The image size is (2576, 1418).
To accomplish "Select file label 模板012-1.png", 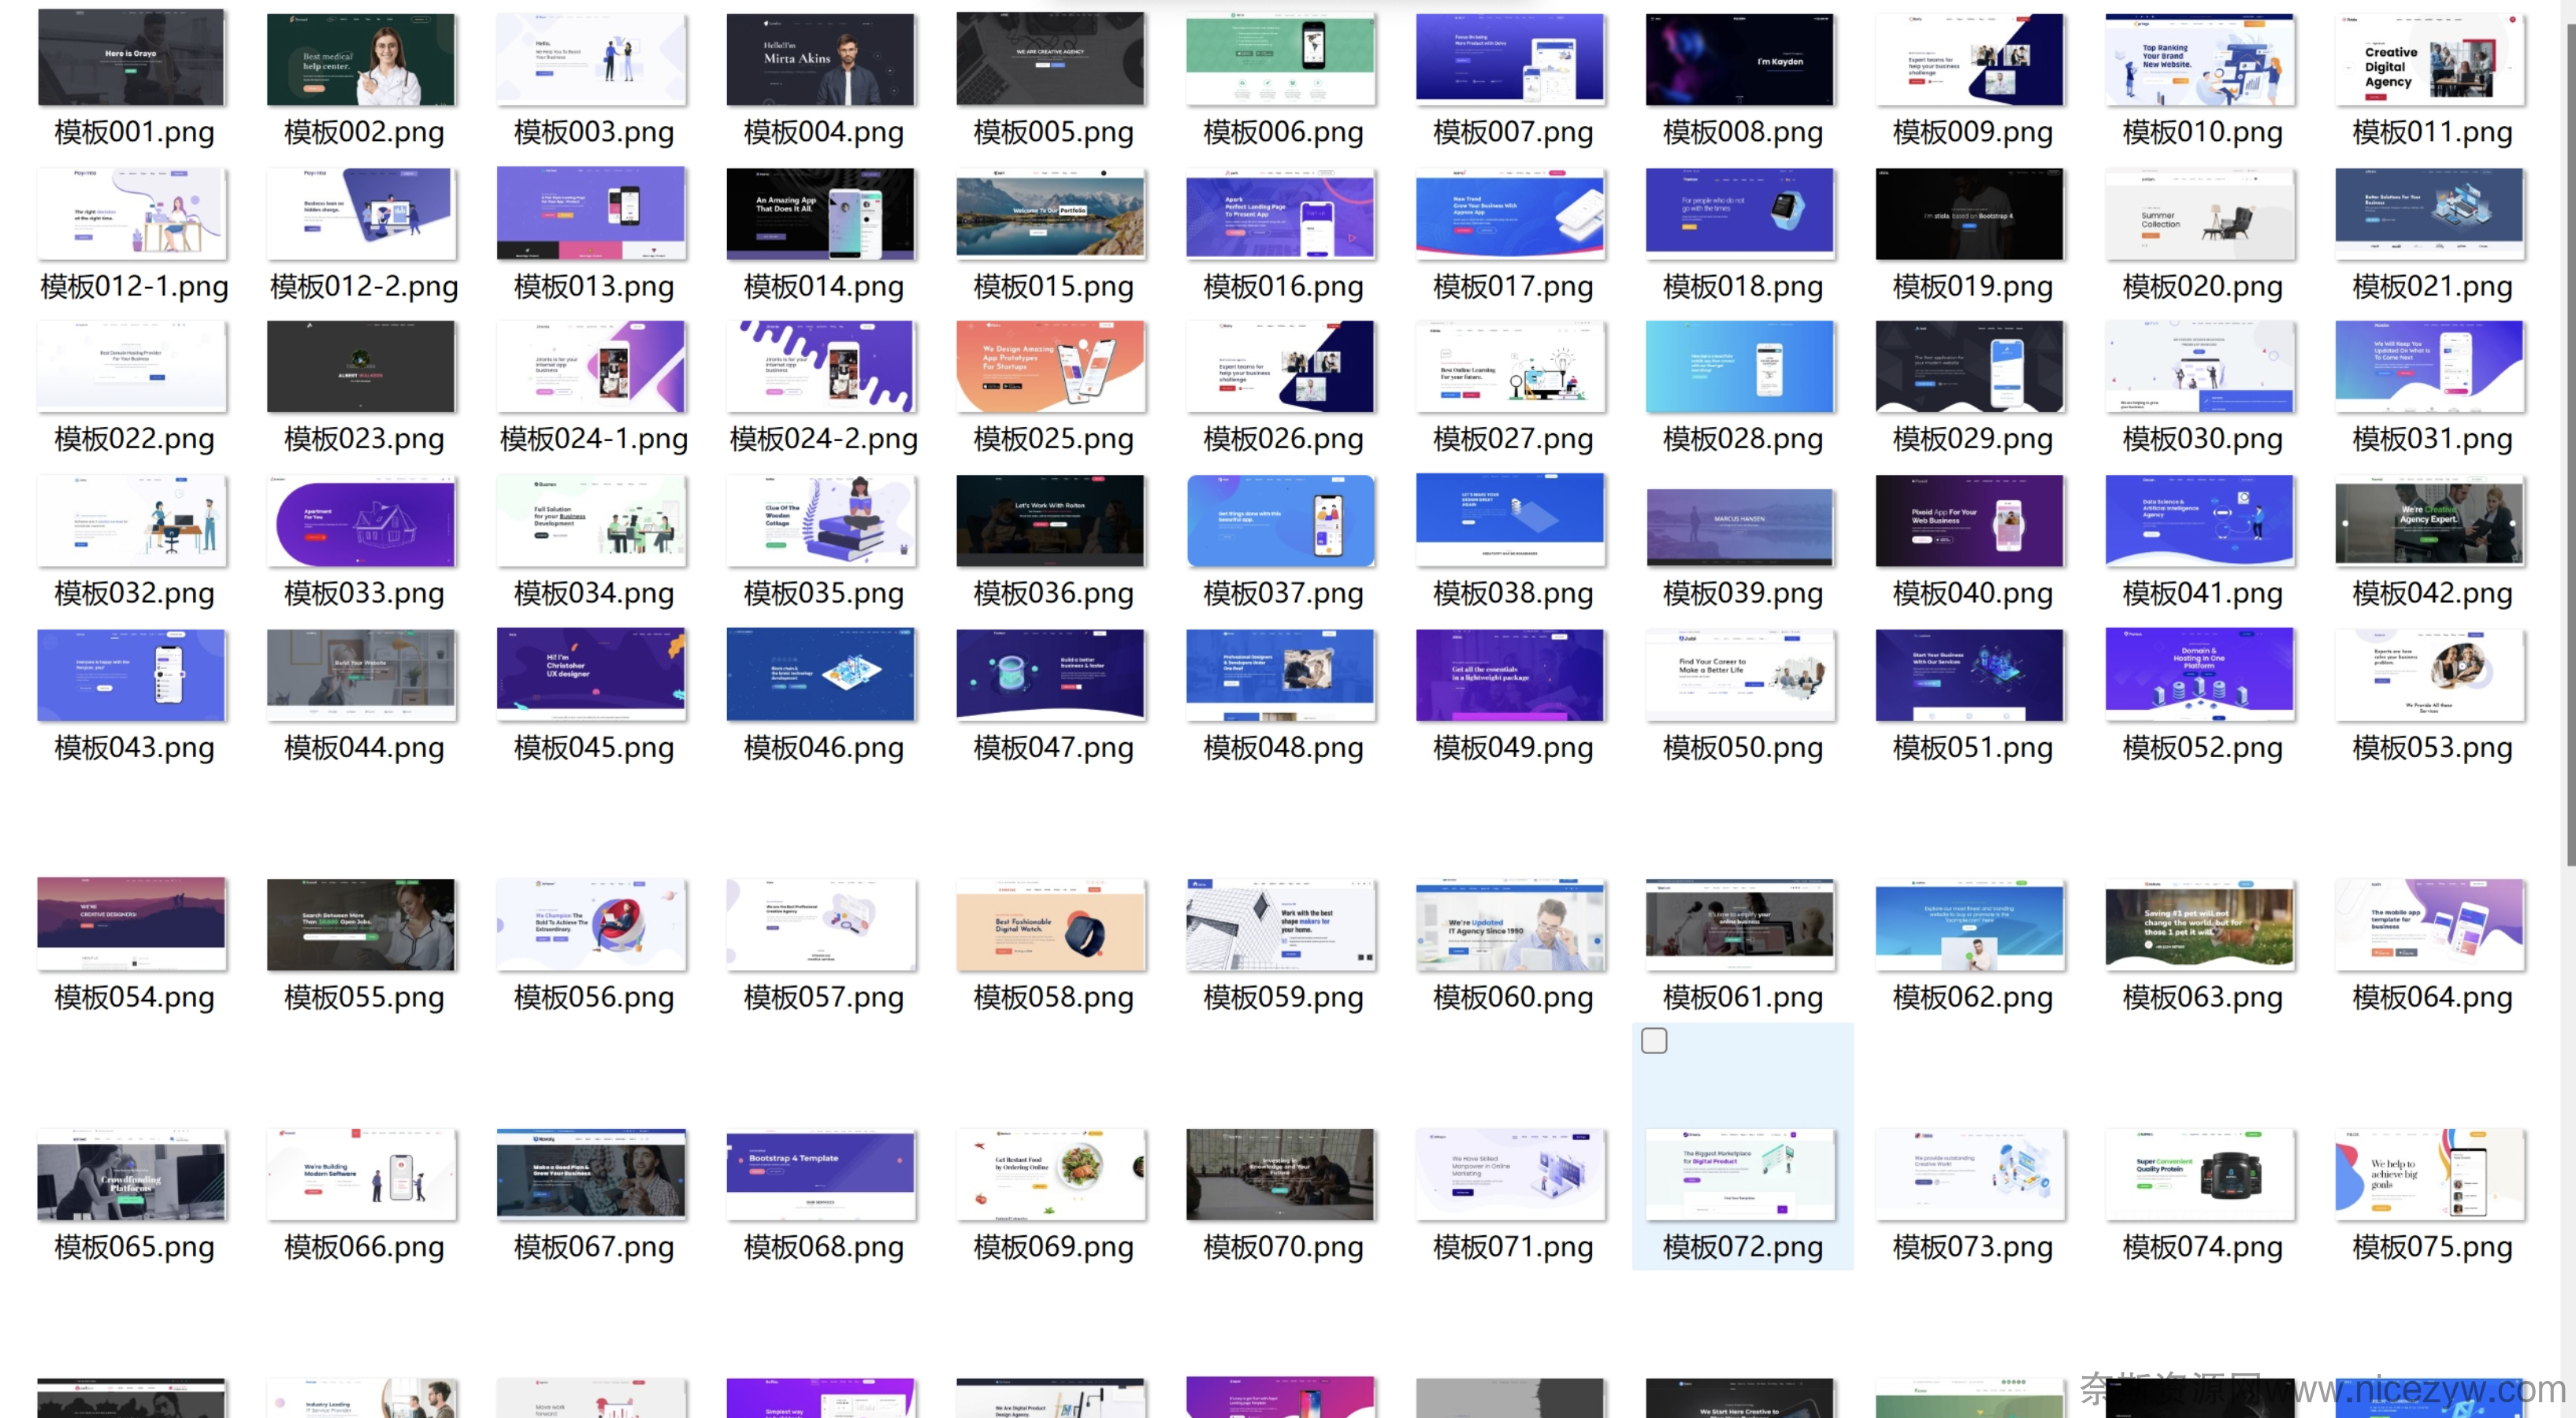I will click(x=134, y=287).
